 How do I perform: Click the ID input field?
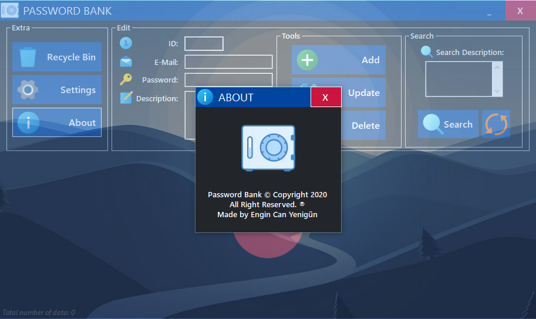coord(204,44)
